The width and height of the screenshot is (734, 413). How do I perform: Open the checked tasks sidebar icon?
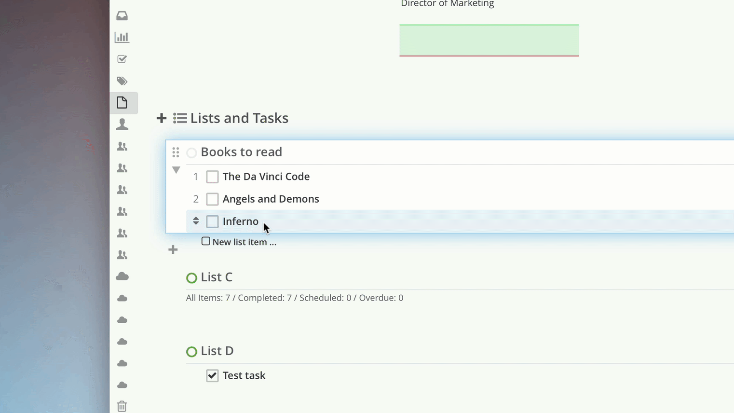coord(122,59)
